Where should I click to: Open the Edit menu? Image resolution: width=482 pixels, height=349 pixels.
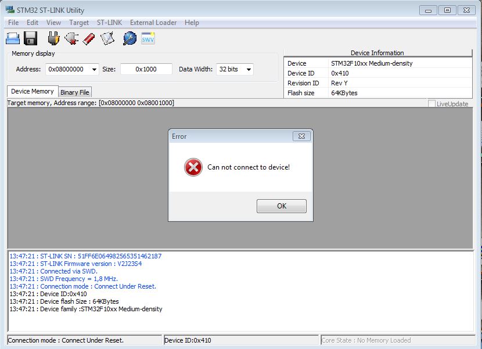[33, 23]
